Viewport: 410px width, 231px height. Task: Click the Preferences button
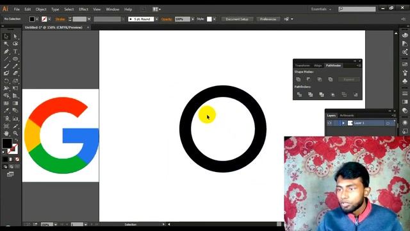tap(268, 19)
